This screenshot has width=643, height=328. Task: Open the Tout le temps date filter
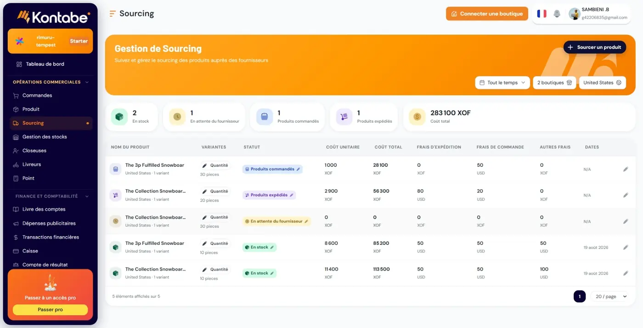point(502,83)
